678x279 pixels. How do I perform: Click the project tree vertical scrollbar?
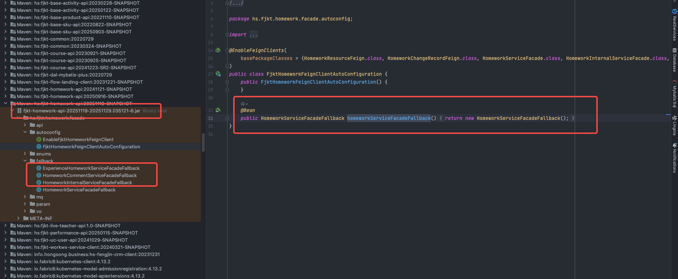click(203, 143)
